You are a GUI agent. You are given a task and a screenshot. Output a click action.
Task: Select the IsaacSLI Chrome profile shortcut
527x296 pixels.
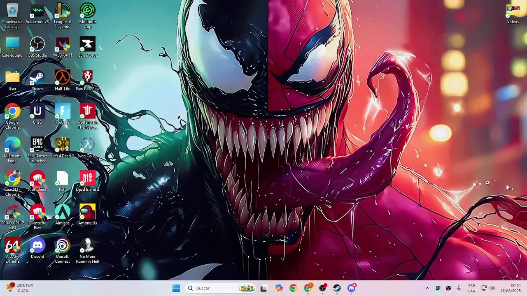(x=12, y=183)
